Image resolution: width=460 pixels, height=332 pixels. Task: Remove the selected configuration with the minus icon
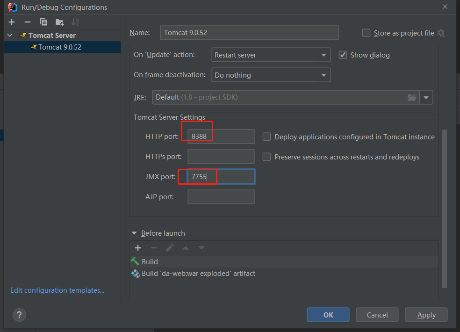27,22
